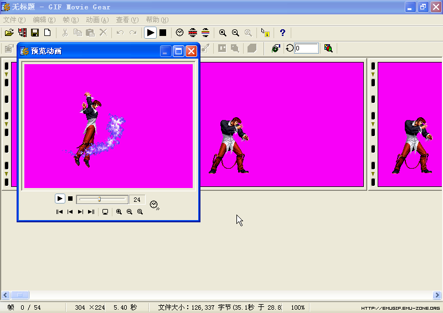The width and height of the screenshot is (443, 313).
Task: Open the 动画(A) menu
Action: click(97, 20)
